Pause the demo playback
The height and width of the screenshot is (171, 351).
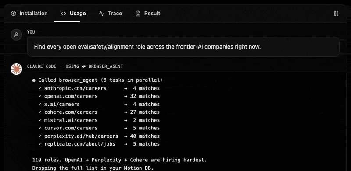click(336, 14)
